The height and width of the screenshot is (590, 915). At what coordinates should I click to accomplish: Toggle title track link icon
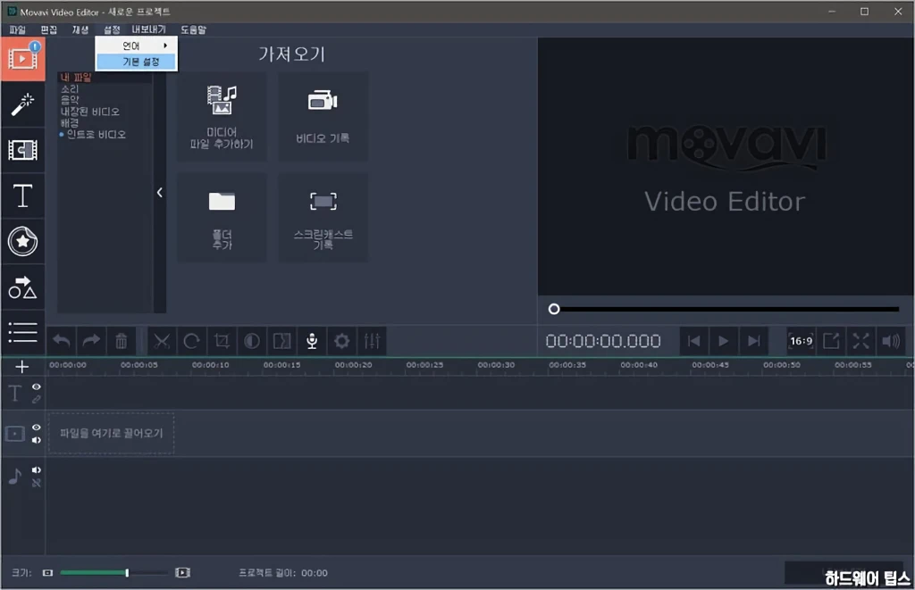tap(36, 399)
